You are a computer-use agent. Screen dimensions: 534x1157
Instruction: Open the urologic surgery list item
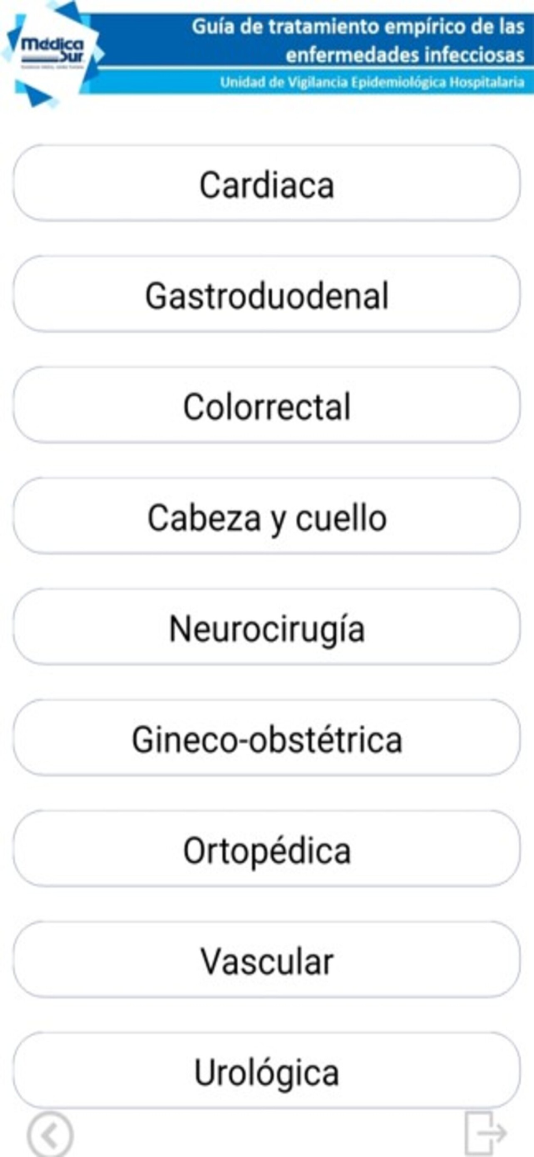(266, 1071)
